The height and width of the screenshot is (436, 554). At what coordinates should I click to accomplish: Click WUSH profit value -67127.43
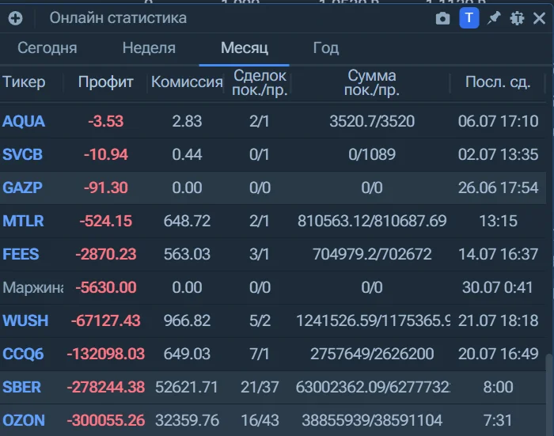click(105, 320)
